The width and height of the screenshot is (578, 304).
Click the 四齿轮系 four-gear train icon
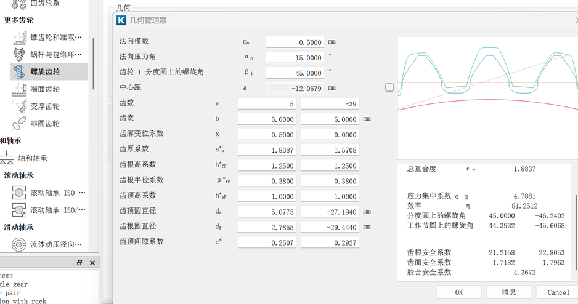point(19,4)
